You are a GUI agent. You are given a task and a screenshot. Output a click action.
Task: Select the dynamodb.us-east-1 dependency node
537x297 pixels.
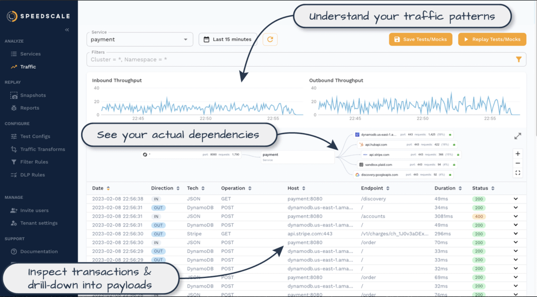click(x=403, y=135)
